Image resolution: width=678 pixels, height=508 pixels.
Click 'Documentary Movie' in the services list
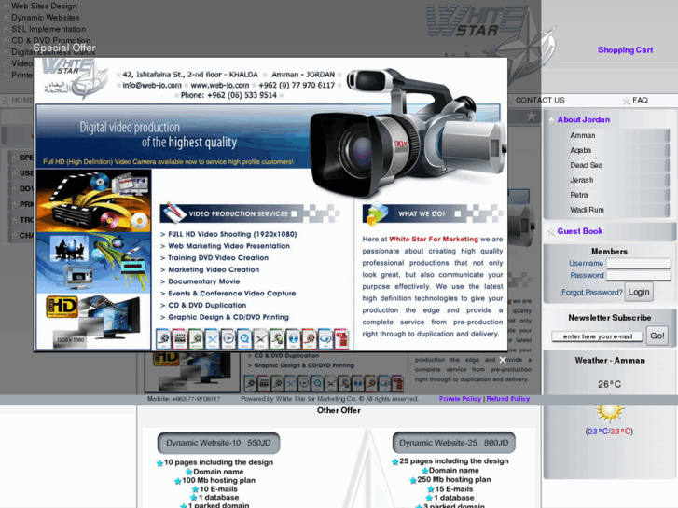tap(203, 281)
